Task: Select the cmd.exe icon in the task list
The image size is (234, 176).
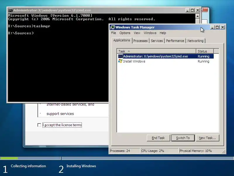Action: (121, 56)
